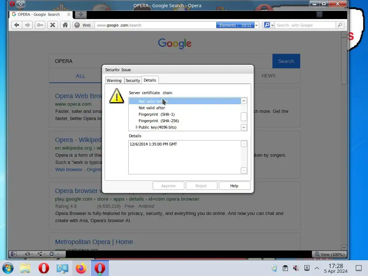This screenshot has width=368, height=276.
Task: Click the magnifier search submit icon
Action: tap(340, 25)
